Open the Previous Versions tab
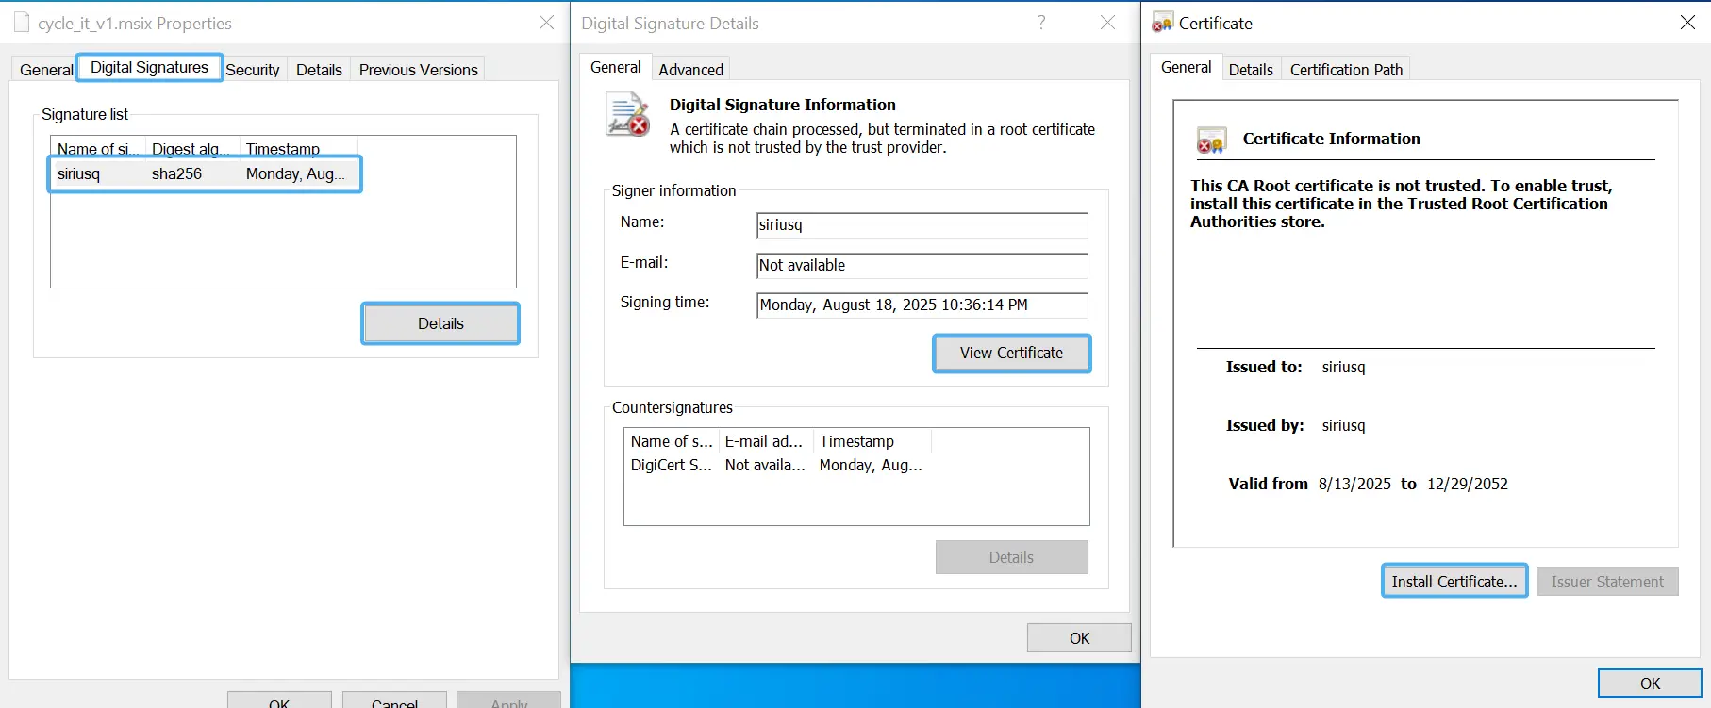 pyautogui.click(x=418, y=70)
